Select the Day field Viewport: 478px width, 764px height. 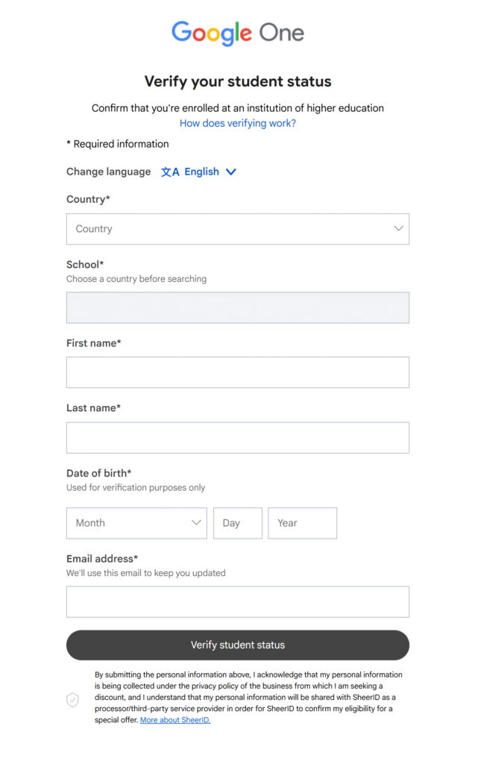point(237,523)
